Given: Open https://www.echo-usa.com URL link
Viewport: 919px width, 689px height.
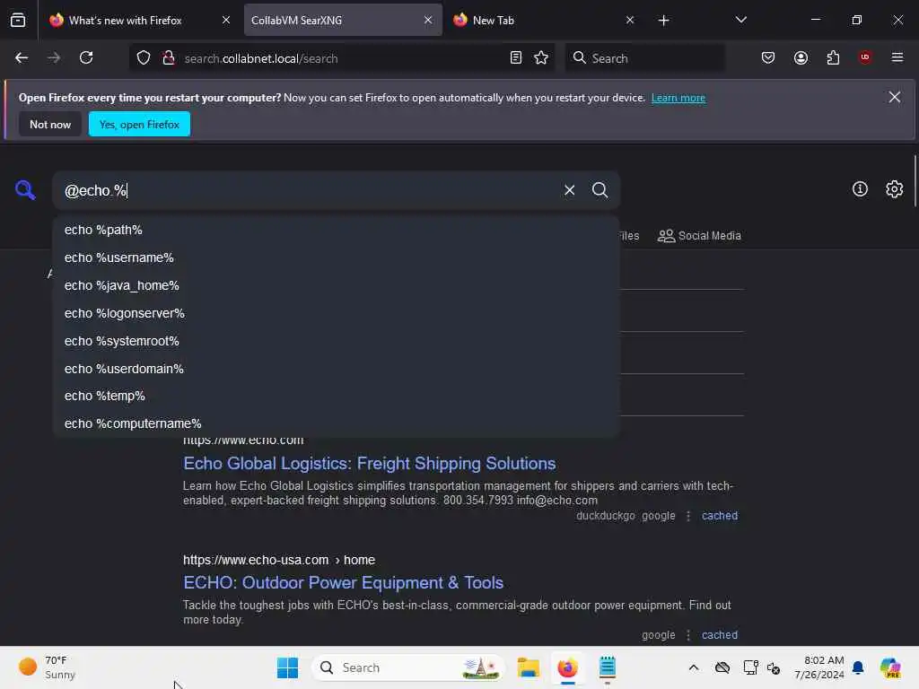Looking at the screenshot, I should pyautogui.click(x=279, y=560).
